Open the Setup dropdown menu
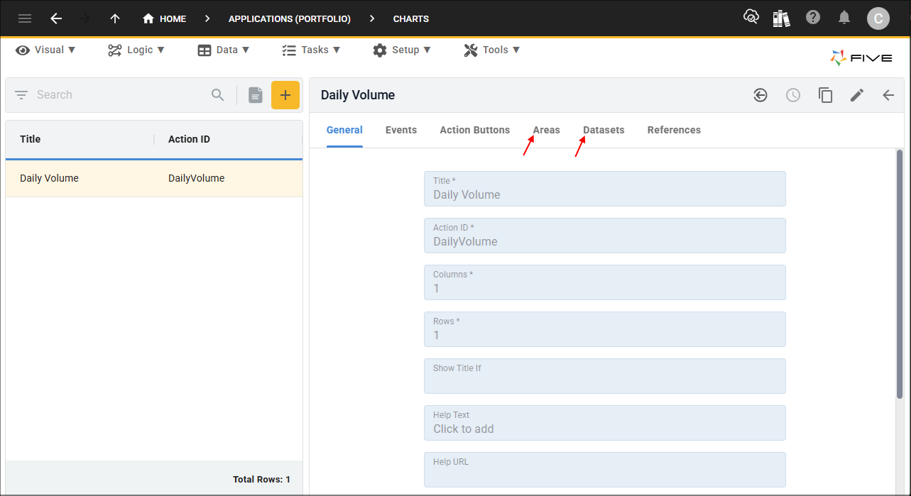This screenshot has height=496, width=911. [x=402, y=50]
